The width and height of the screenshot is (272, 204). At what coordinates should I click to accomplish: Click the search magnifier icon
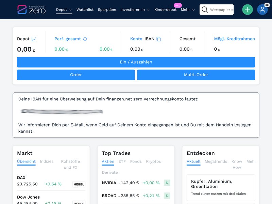coord(205,10)
